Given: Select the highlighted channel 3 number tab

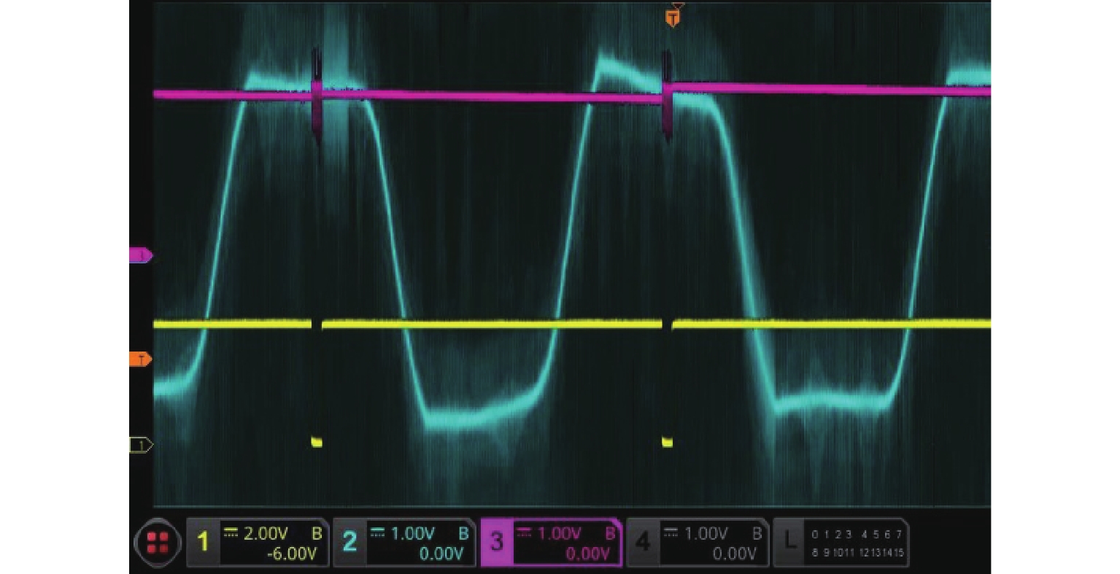Looking at the screenshot, I should click(x=497, y=543).
